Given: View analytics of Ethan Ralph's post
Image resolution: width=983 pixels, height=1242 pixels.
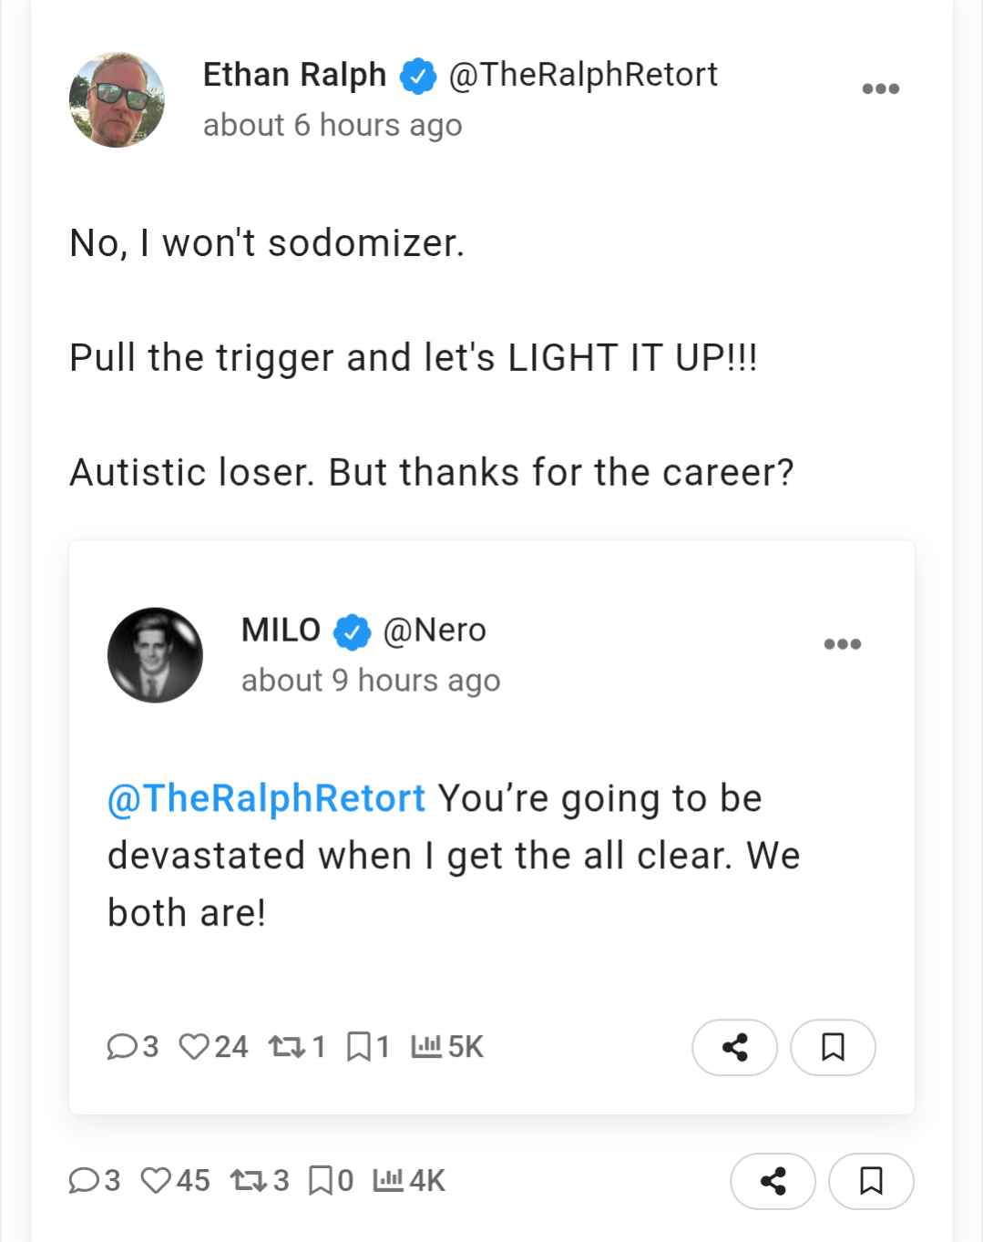Looking at the screenshot, I should (x=388, y=1181).
